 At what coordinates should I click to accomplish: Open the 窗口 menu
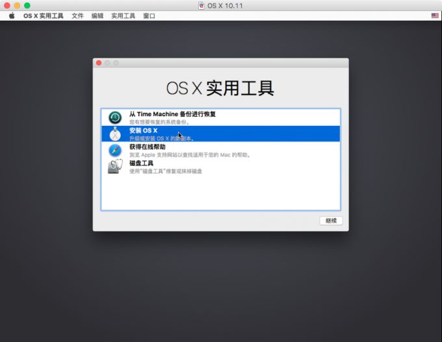coord(149,16)
